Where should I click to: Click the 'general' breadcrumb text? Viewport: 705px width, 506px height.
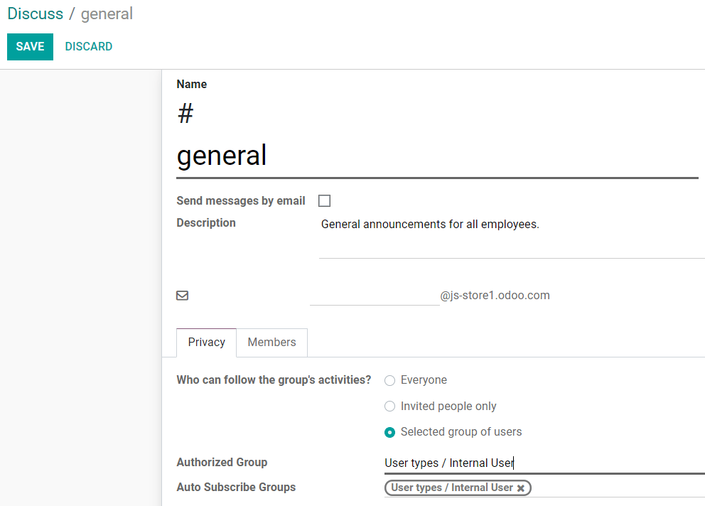point(107,14)
